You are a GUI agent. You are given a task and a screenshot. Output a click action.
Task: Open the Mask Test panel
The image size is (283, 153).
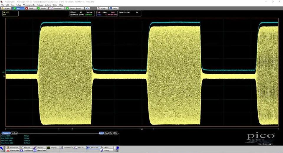point(41,150)
